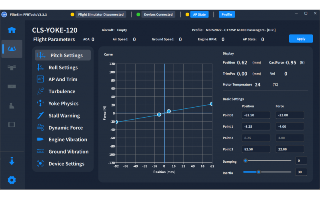
Task: Click the Stall Warning icon
Action: pos(40,116)
